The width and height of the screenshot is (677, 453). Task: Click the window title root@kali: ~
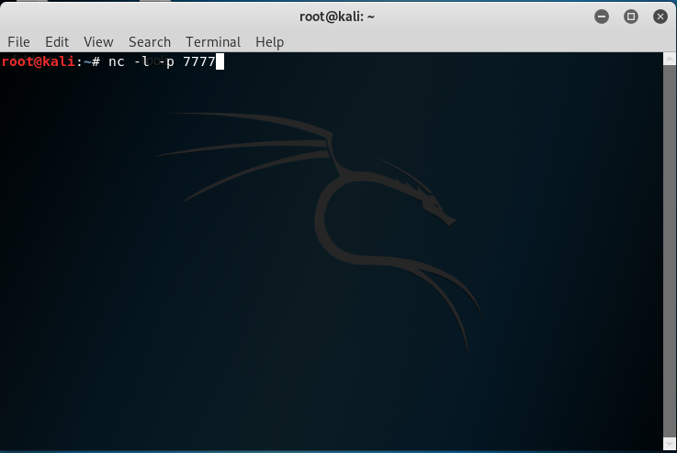(337, 17)
